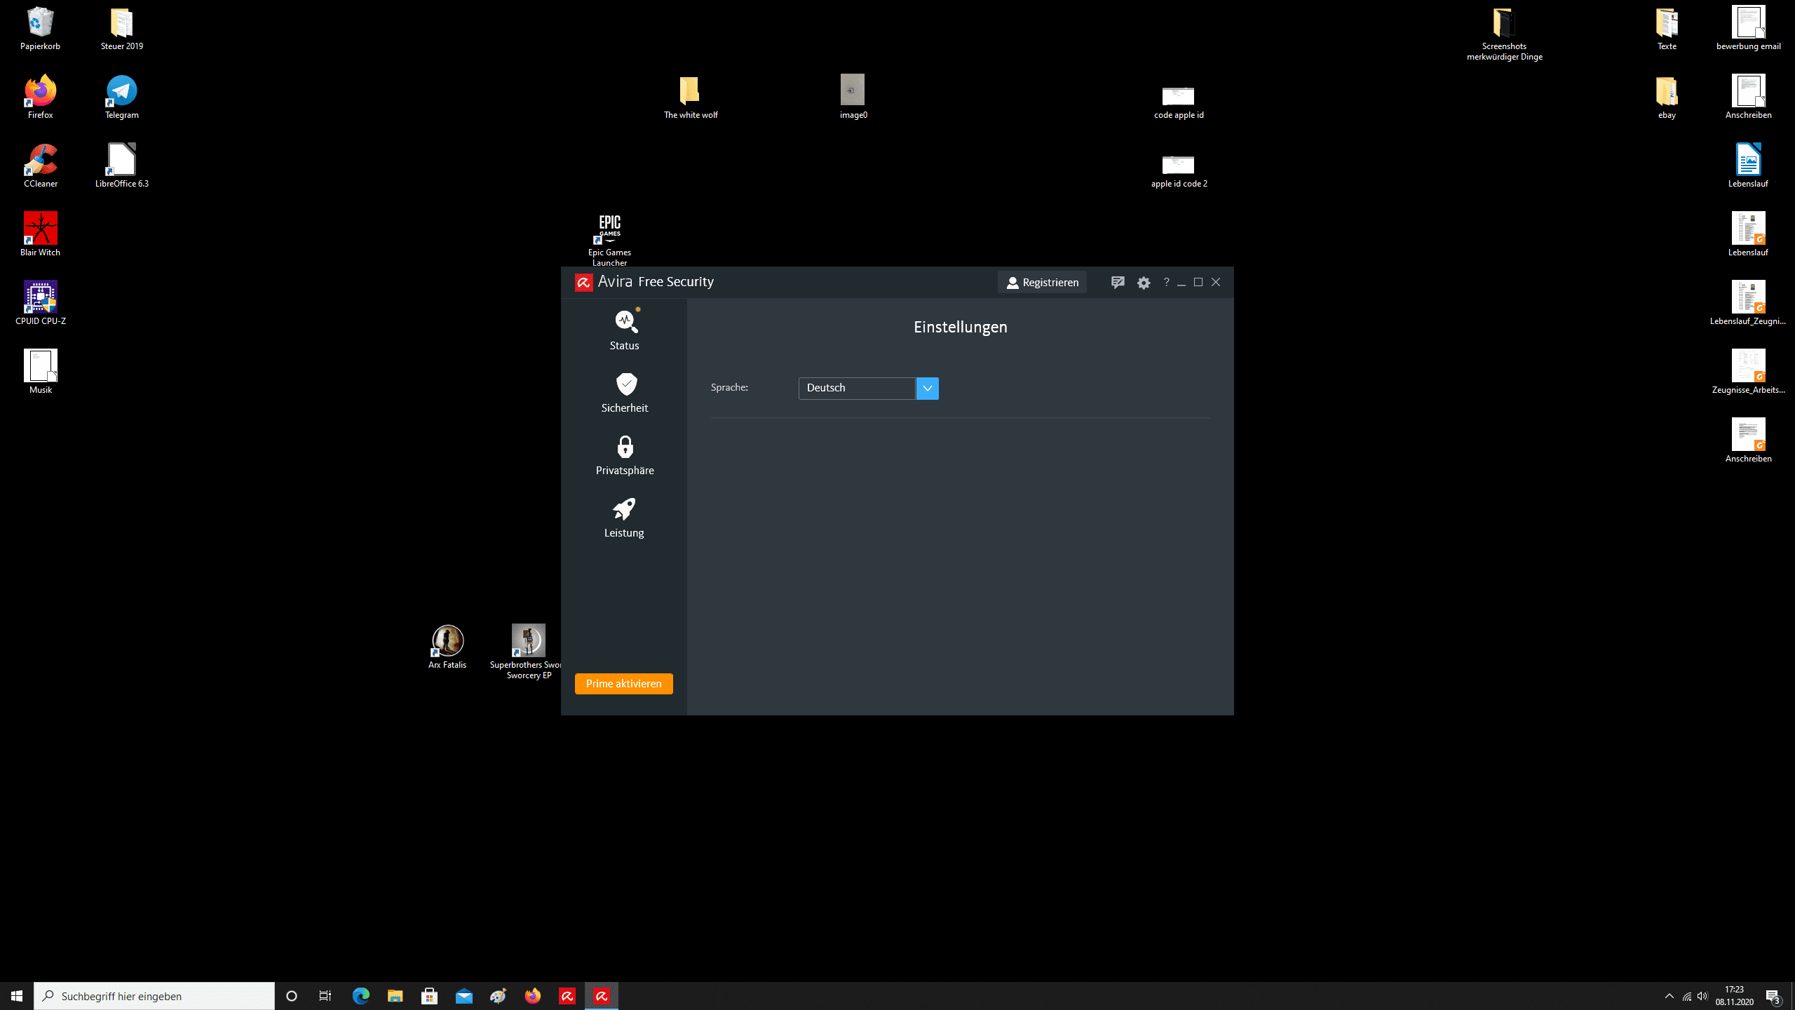Click the Registrieren button
Viewport: 1795px width, 1010px height.
[1042, 282]
